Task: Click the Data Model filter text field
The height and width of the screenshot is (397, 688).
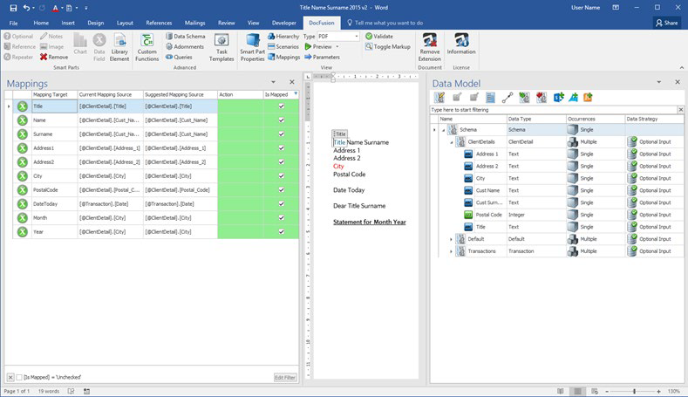Action: tap(554, 110)
